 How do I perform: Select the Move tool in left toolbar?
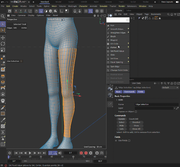click(x=3, y=38)
